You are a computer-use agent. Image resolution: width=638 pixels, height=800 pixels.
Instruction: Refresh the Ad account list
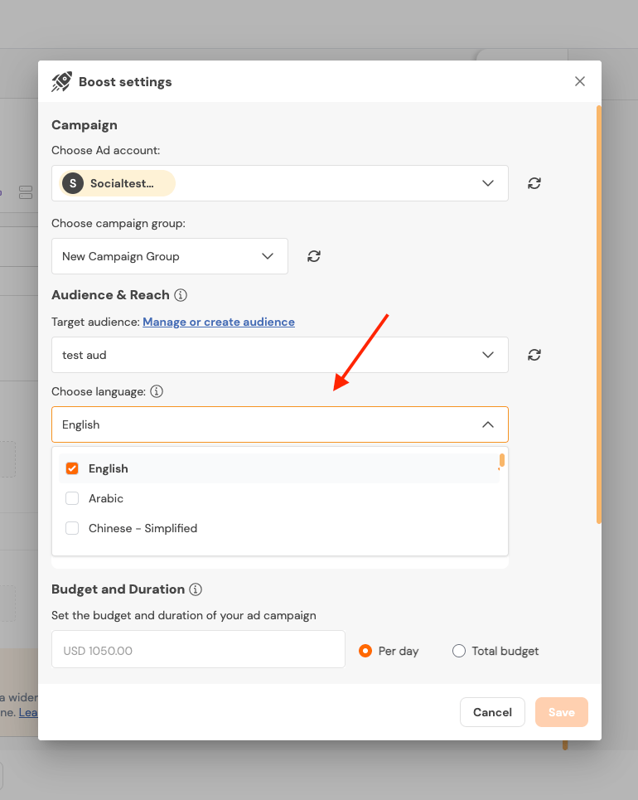pos(534,183)
